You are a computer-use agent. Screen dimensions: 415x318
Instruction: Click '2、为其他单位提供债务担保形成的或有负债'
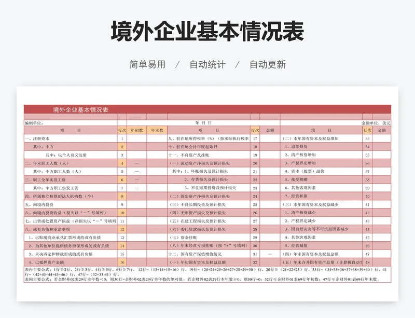71,246
